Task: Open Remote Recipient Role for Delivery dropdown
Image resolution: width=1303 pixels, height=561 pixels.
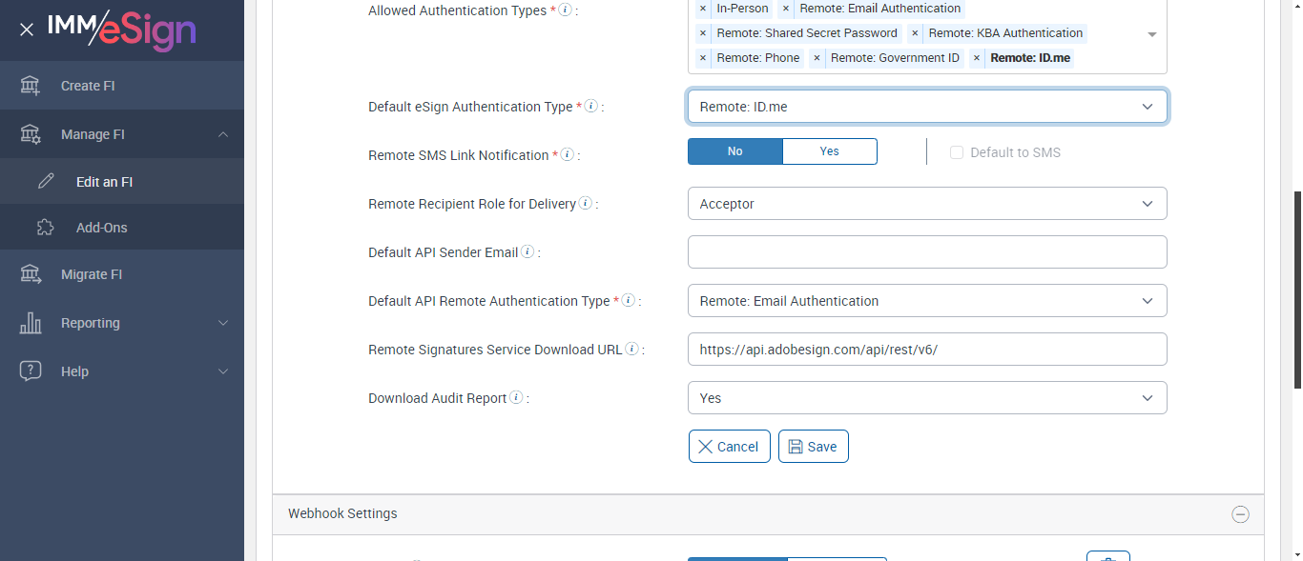Action: (x=926, y=204)
